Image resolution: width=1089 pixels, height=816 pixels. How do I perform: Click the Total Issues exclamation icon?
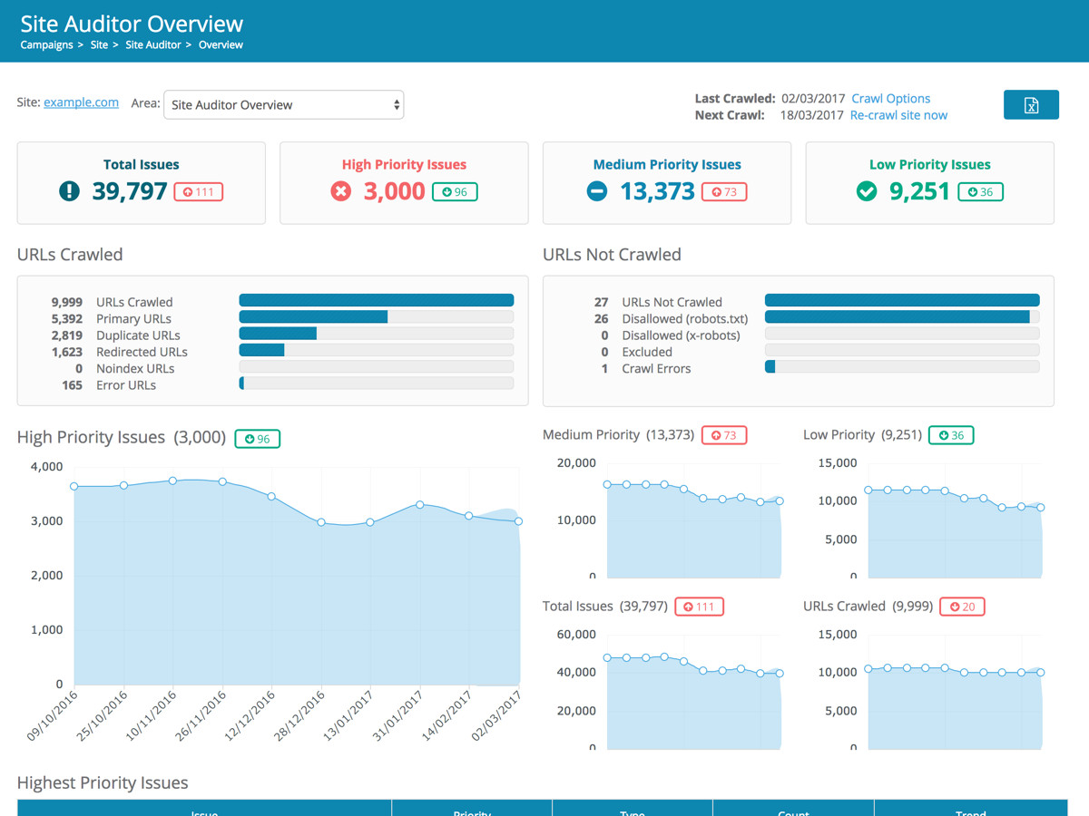pos(70,191)
